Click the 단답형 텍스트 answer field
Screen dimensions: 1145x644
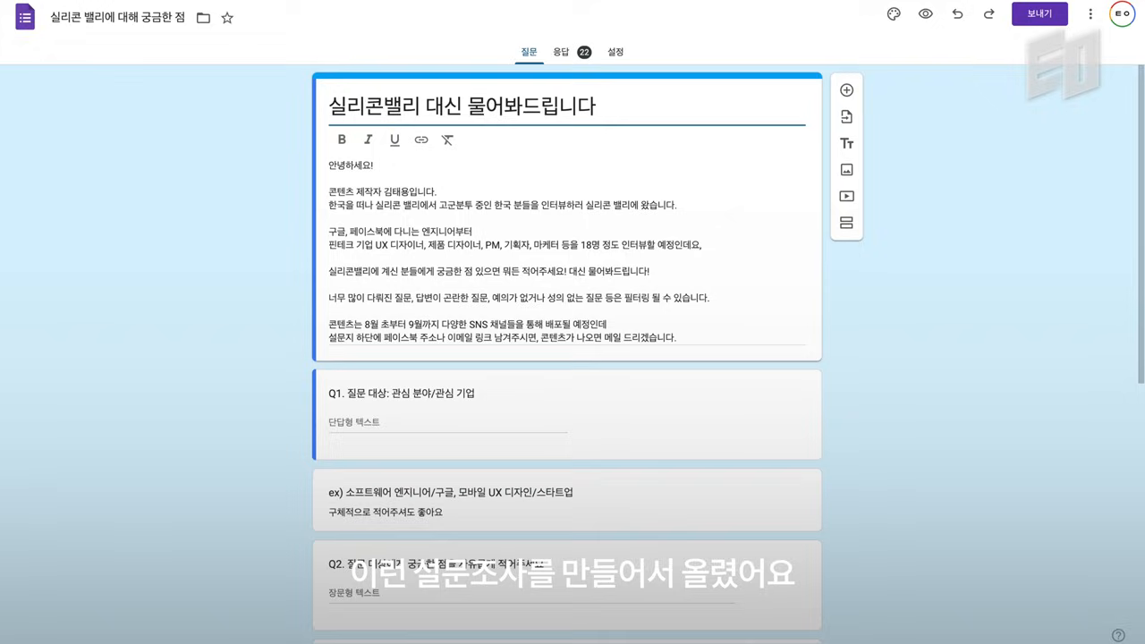pos(448,422)
